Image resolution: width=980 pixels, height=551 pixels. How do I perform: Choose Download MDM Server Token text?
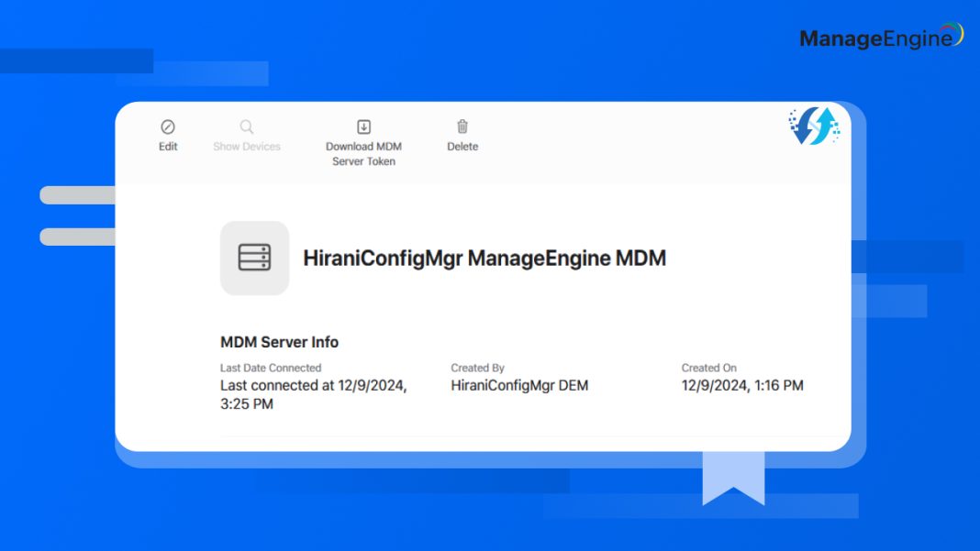tap(363, 154)
